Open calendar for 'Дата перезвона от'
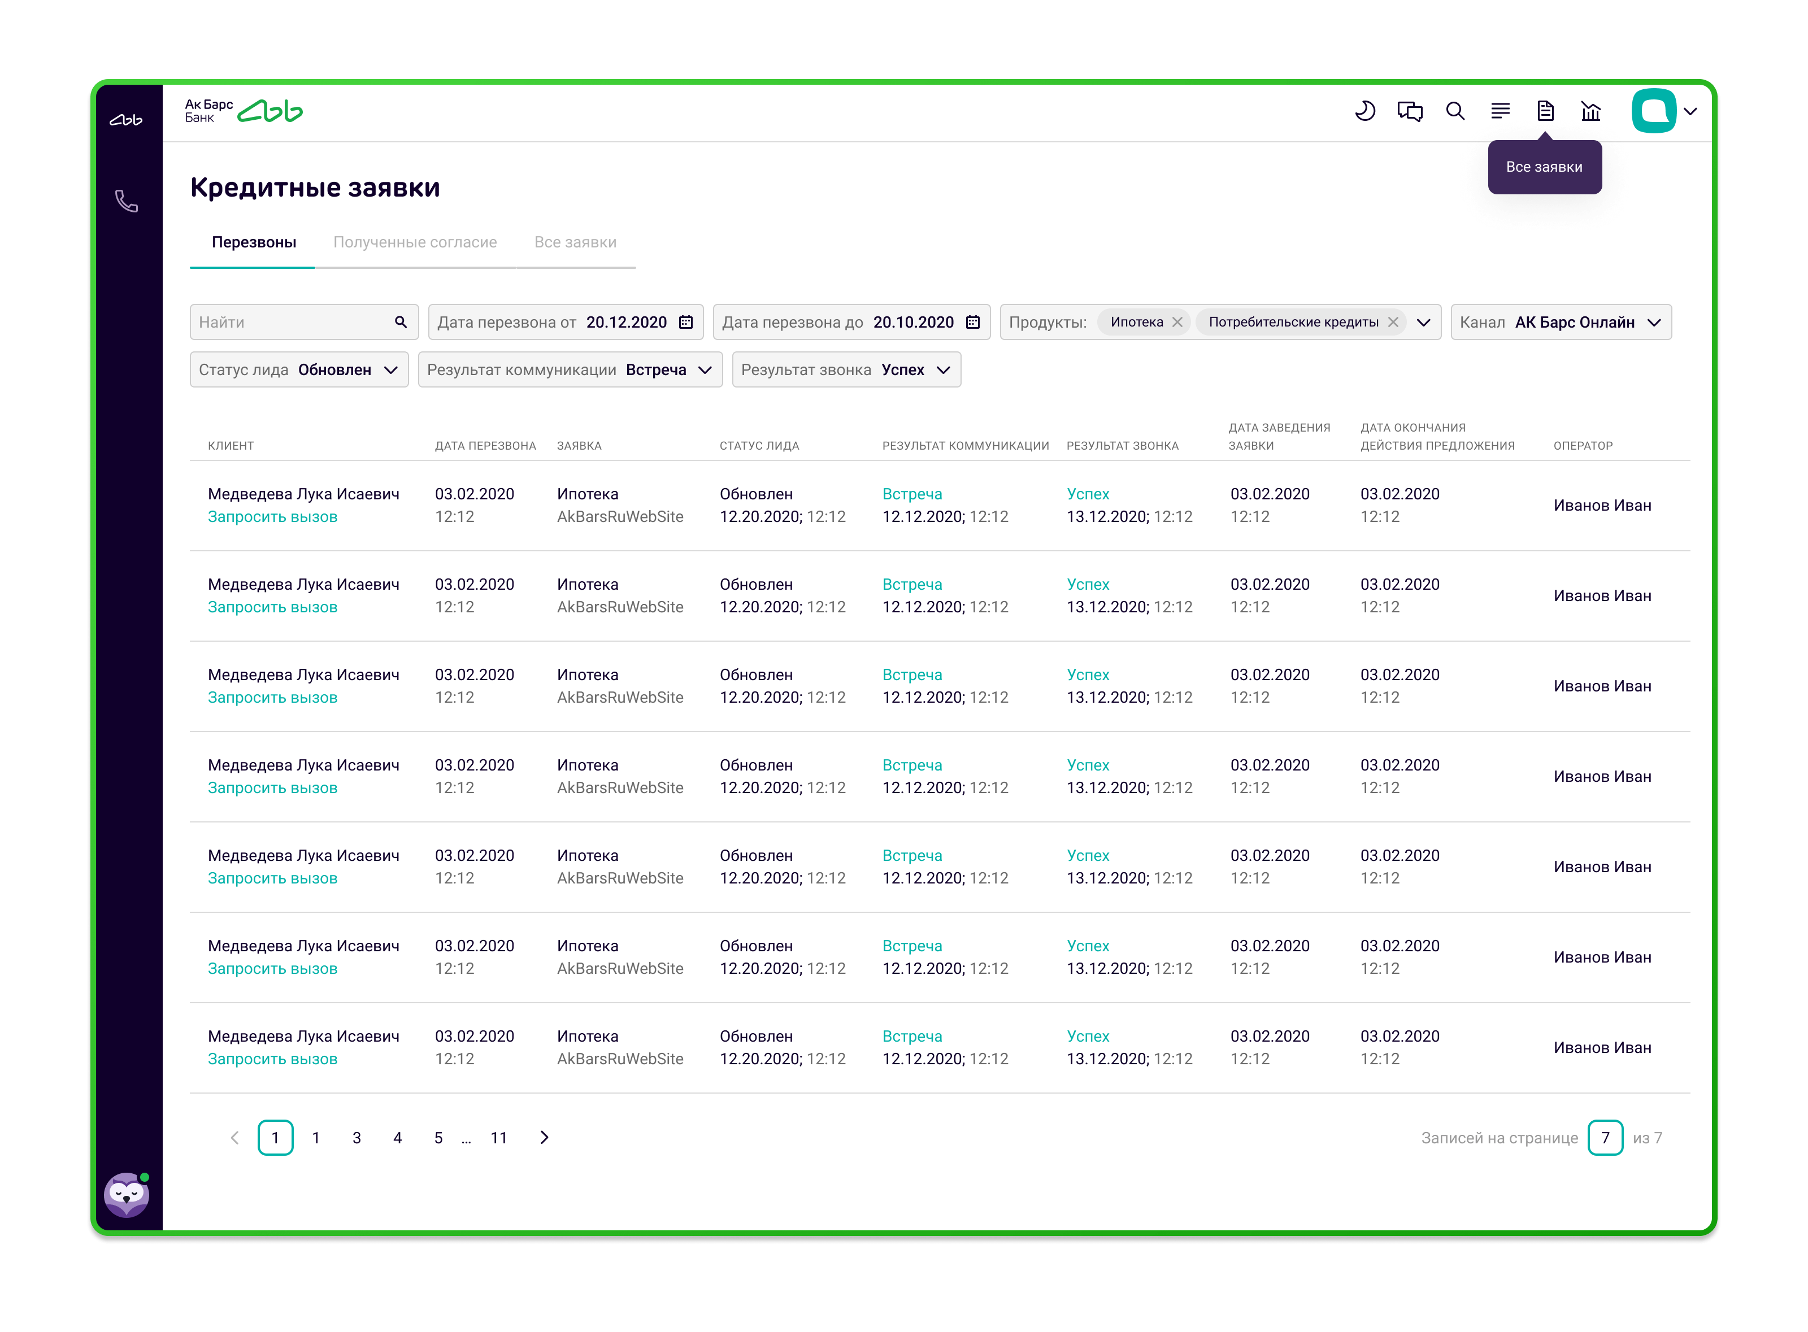This screenshot has width=1808, height=1332. (686, 322)
